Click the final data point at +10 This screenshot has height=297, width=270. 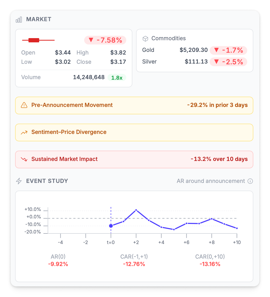coord(237,228)
